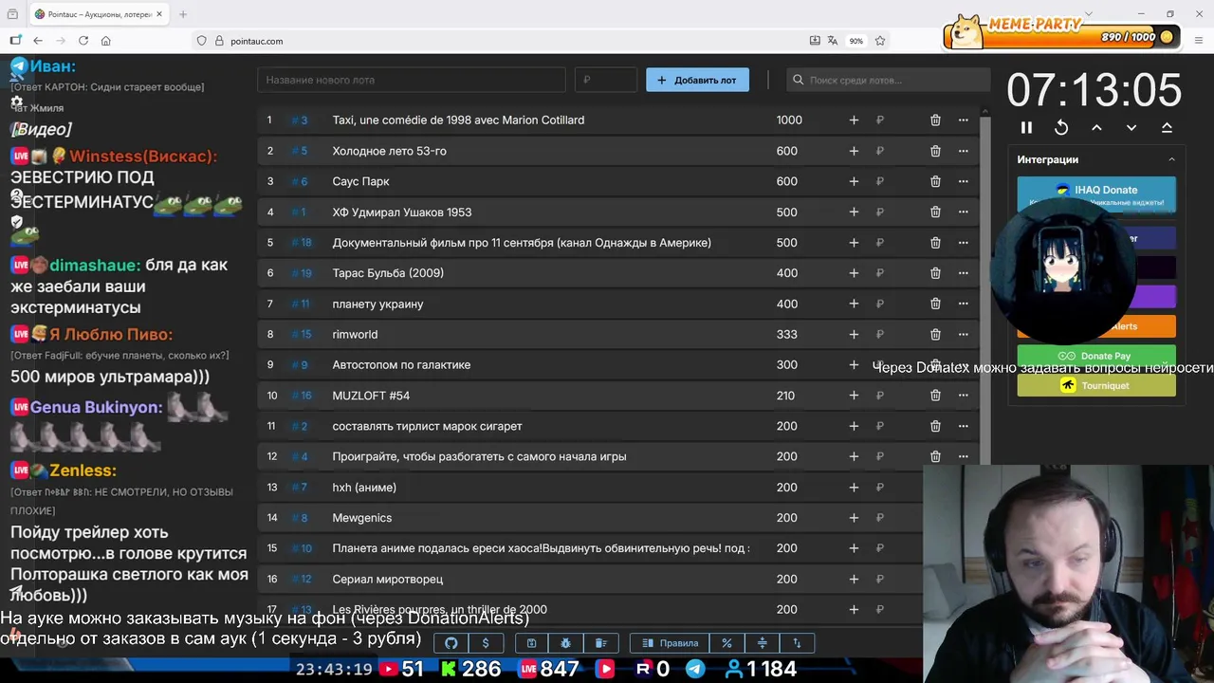The height and width of the screenshot is (683, 1214).
Task: Open more options for планету украину lot
Action: click(x=963, y=304)
